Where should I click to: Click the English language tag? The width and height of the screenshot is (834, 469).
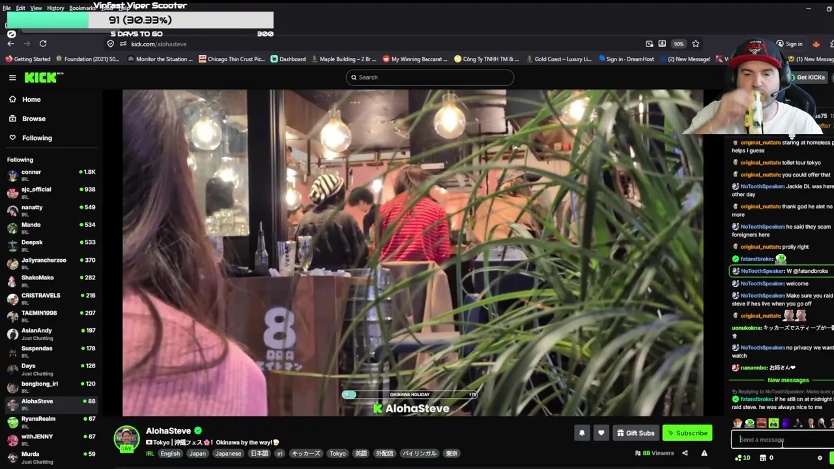tap(170, 454)
